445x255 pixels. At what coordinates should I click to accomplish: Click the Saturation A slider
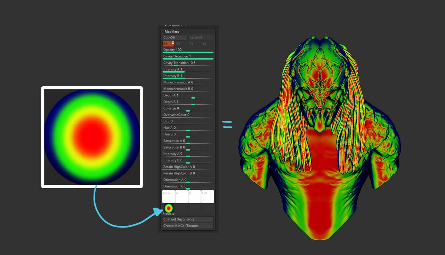(x=188, y=141)
